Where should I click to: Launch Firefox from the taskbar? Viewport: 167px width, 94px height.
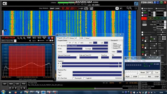tap(16, 92)
